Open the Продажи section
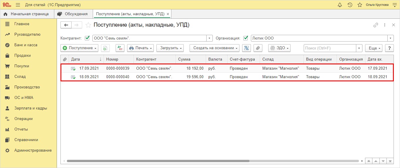Image resolution: width=400 pixels, height=168 pixels. click(x=28, y=56)
